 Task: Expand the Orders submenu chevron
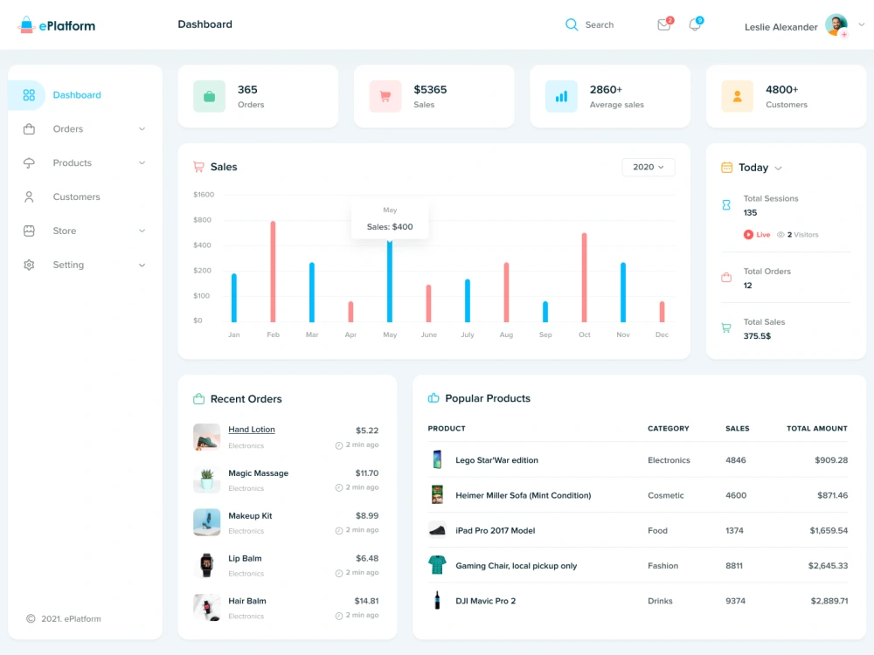pos(142,129)
